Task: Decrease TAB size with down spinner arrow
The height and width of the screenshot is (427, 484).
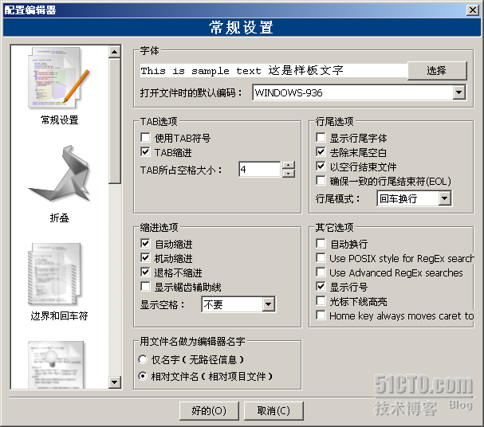Action: (x=289, y=173)
